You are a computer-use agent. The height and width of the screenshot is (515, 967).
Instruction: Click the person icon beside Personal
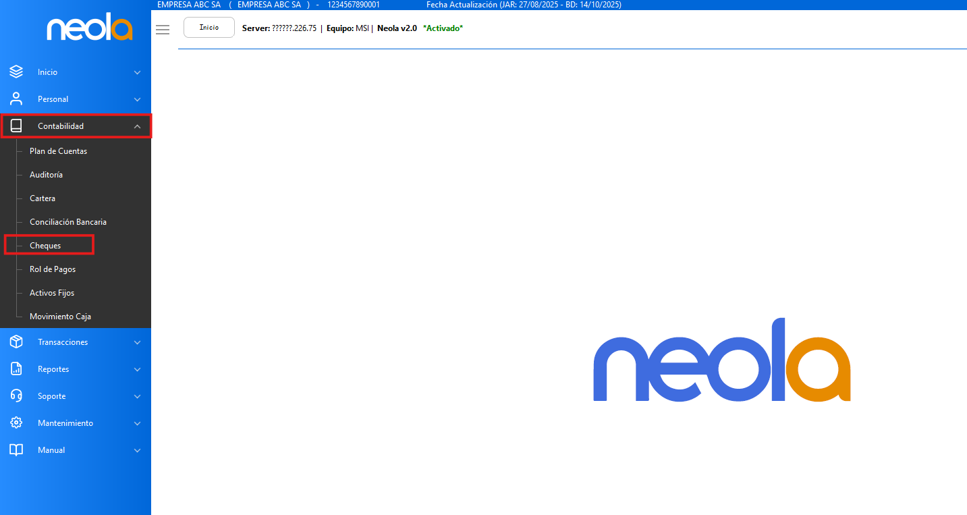[x=16, y=99]
